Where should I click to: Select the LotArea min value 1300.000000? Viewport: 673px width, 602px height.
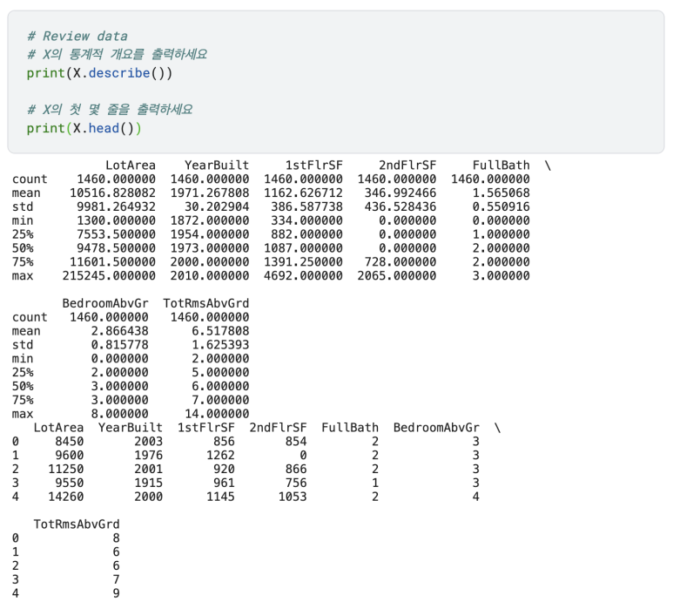click(116, 220)
